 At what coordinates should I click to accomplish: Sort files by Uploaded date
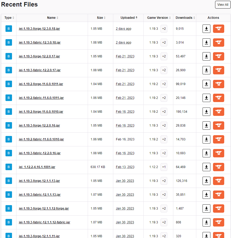pos(129,18)
